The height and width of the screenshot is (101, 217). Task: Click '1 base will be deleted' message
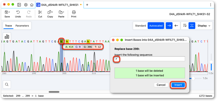149,71
